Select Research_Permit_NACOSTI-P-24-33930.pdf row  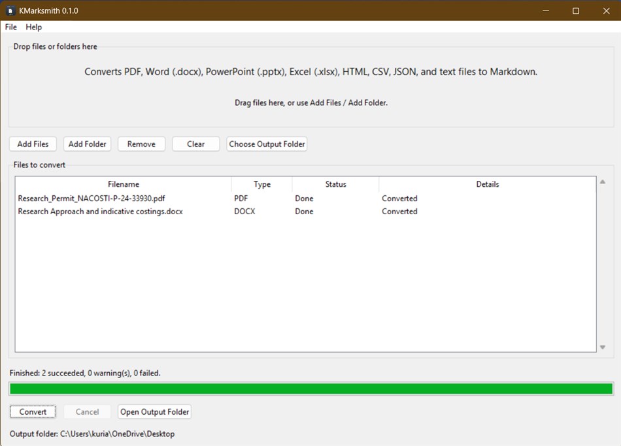[x=305, y=199]
